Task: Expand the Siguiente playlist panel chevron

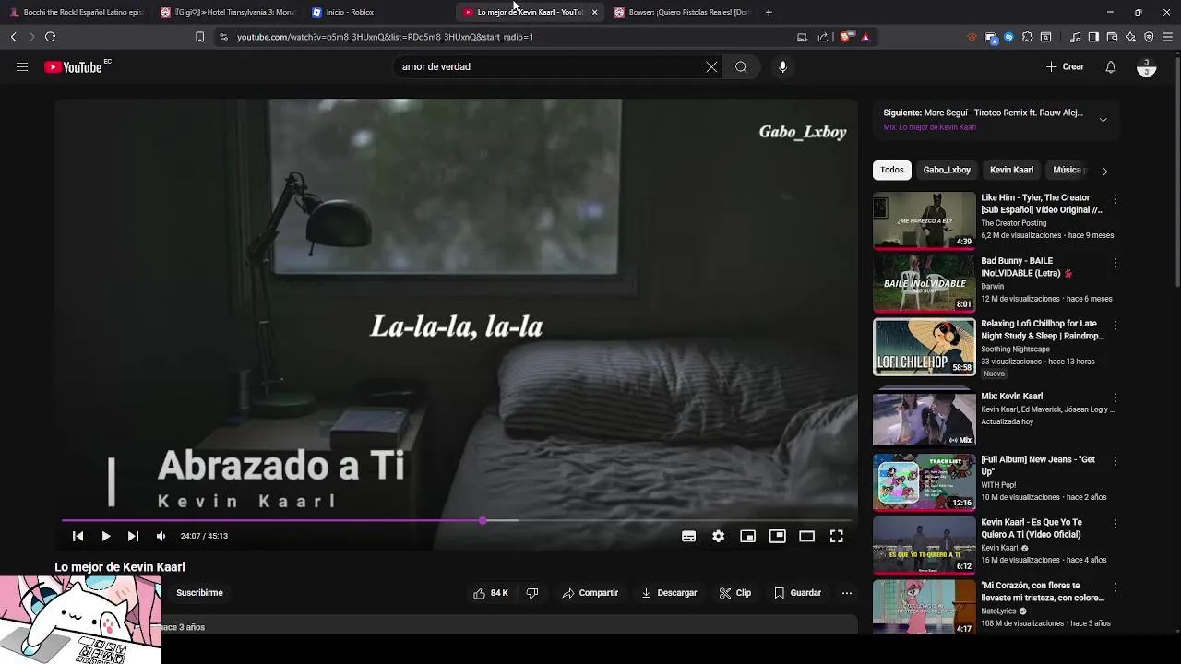Action: (x=1103, y=120)
